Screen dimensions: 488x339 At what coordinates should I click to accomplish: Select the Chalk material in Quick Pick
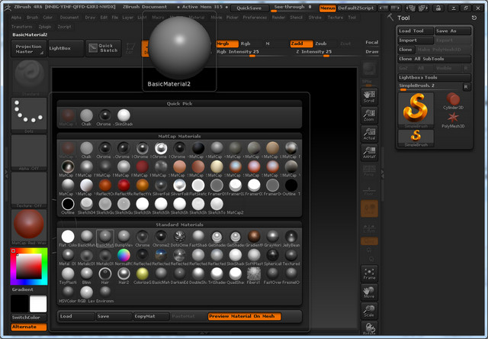[86, 115]
